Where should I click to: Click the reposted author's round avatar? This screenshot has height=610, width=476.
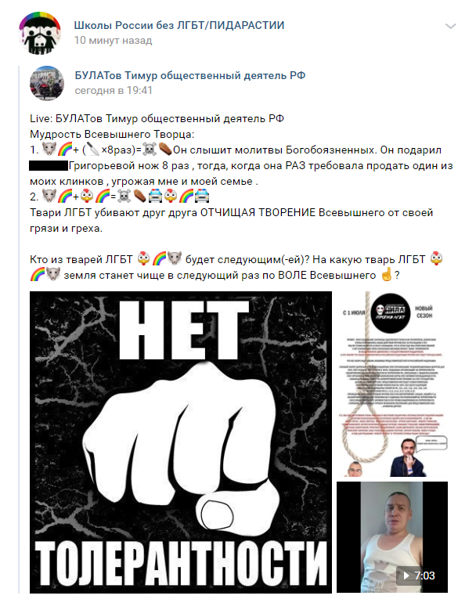(47, 83)
